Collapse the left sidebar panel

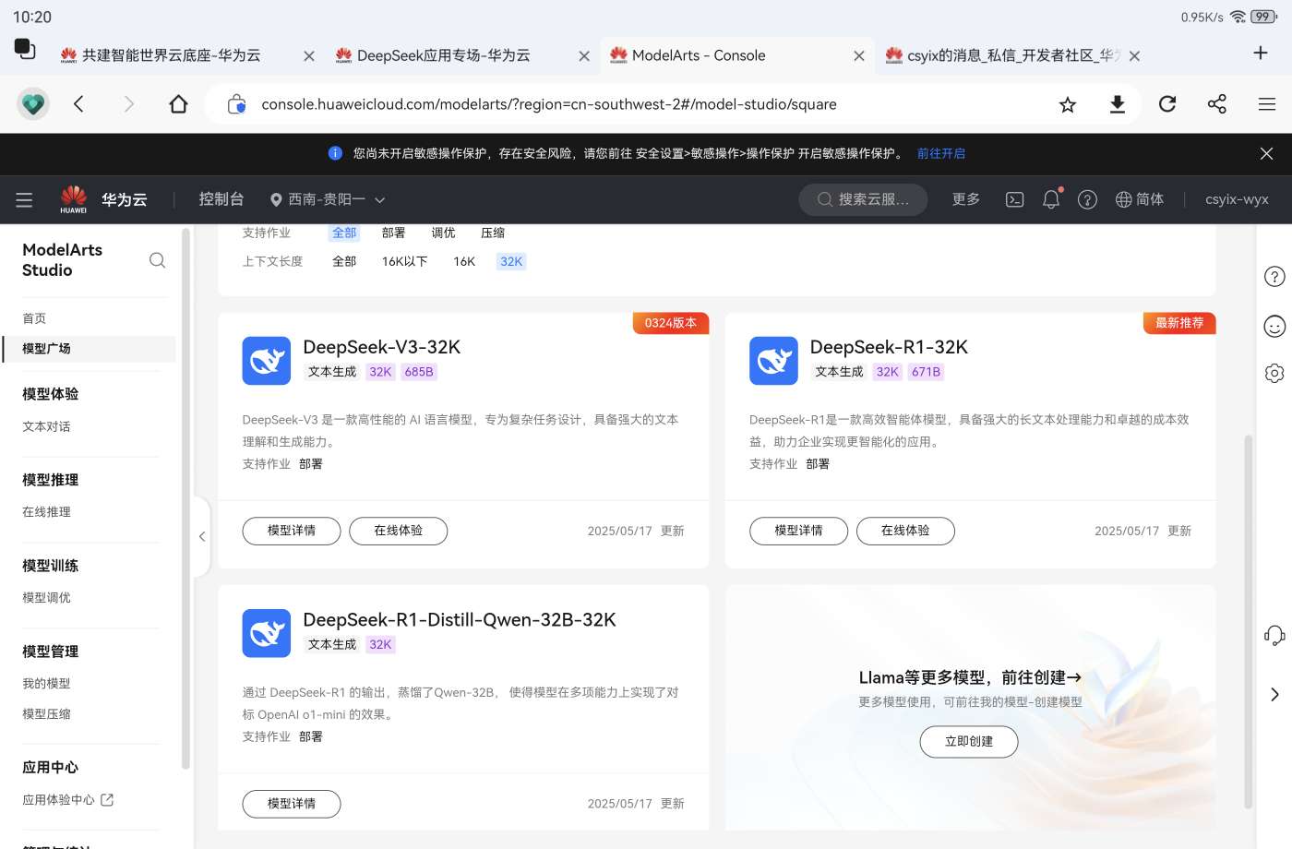click(x=202, y=536)
